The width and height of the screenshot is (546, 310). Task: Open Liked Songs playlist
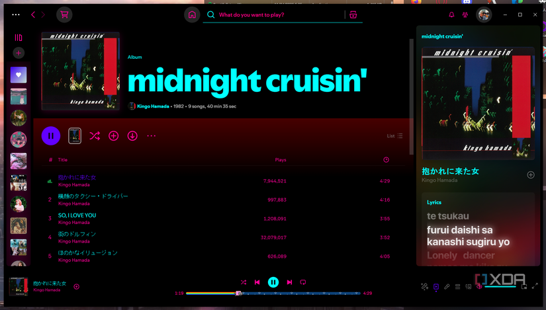[x=19, y=75]
